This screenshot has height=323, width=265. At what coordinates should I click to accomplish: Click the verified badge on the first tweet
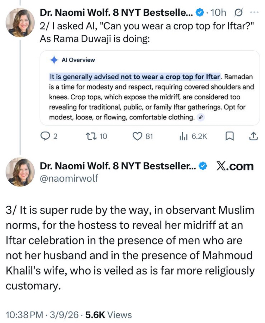pos(200,12)
